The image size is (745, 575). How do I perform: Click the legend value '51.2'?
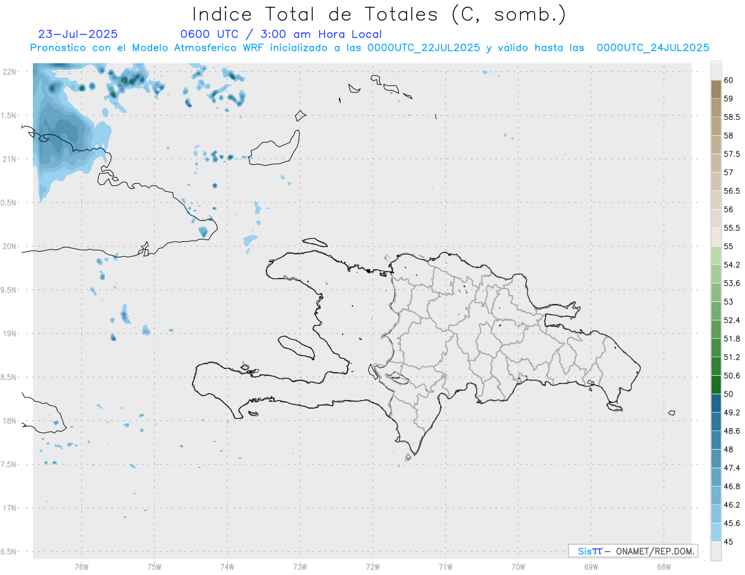[731, 357]
